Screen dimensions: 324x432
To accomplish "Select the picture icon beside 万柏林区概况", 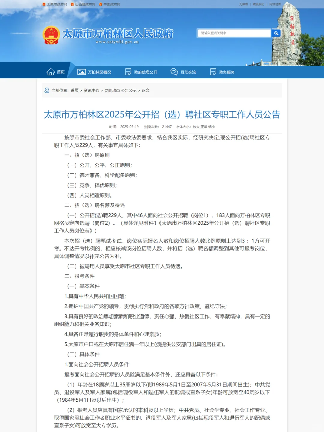I will tap(81, 72).
